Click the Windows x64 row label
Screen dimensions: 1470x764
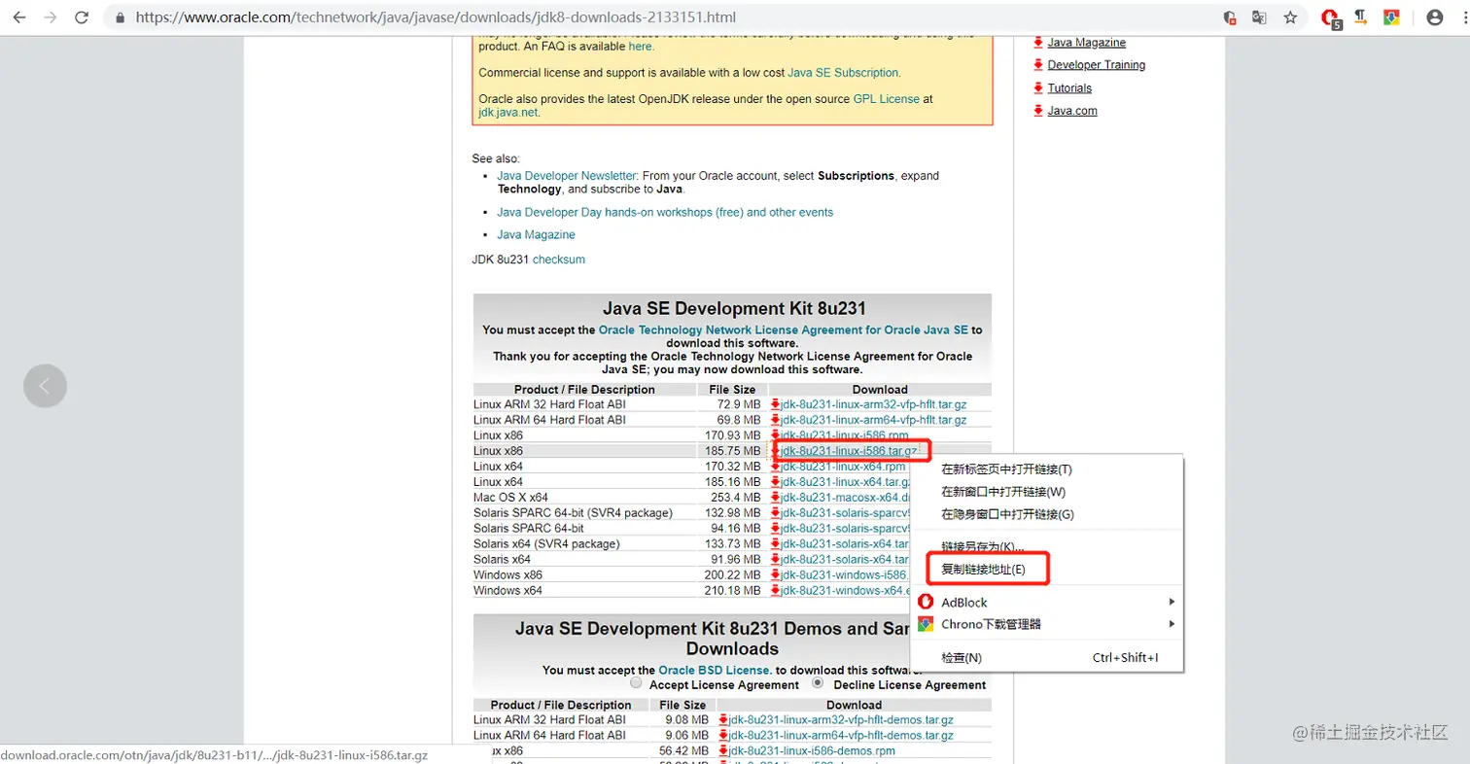pyautogui.click(x=507, y=591)
